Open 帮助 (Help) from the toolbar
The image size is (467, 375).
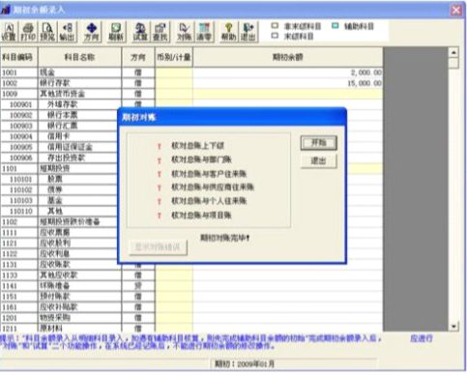228,32
